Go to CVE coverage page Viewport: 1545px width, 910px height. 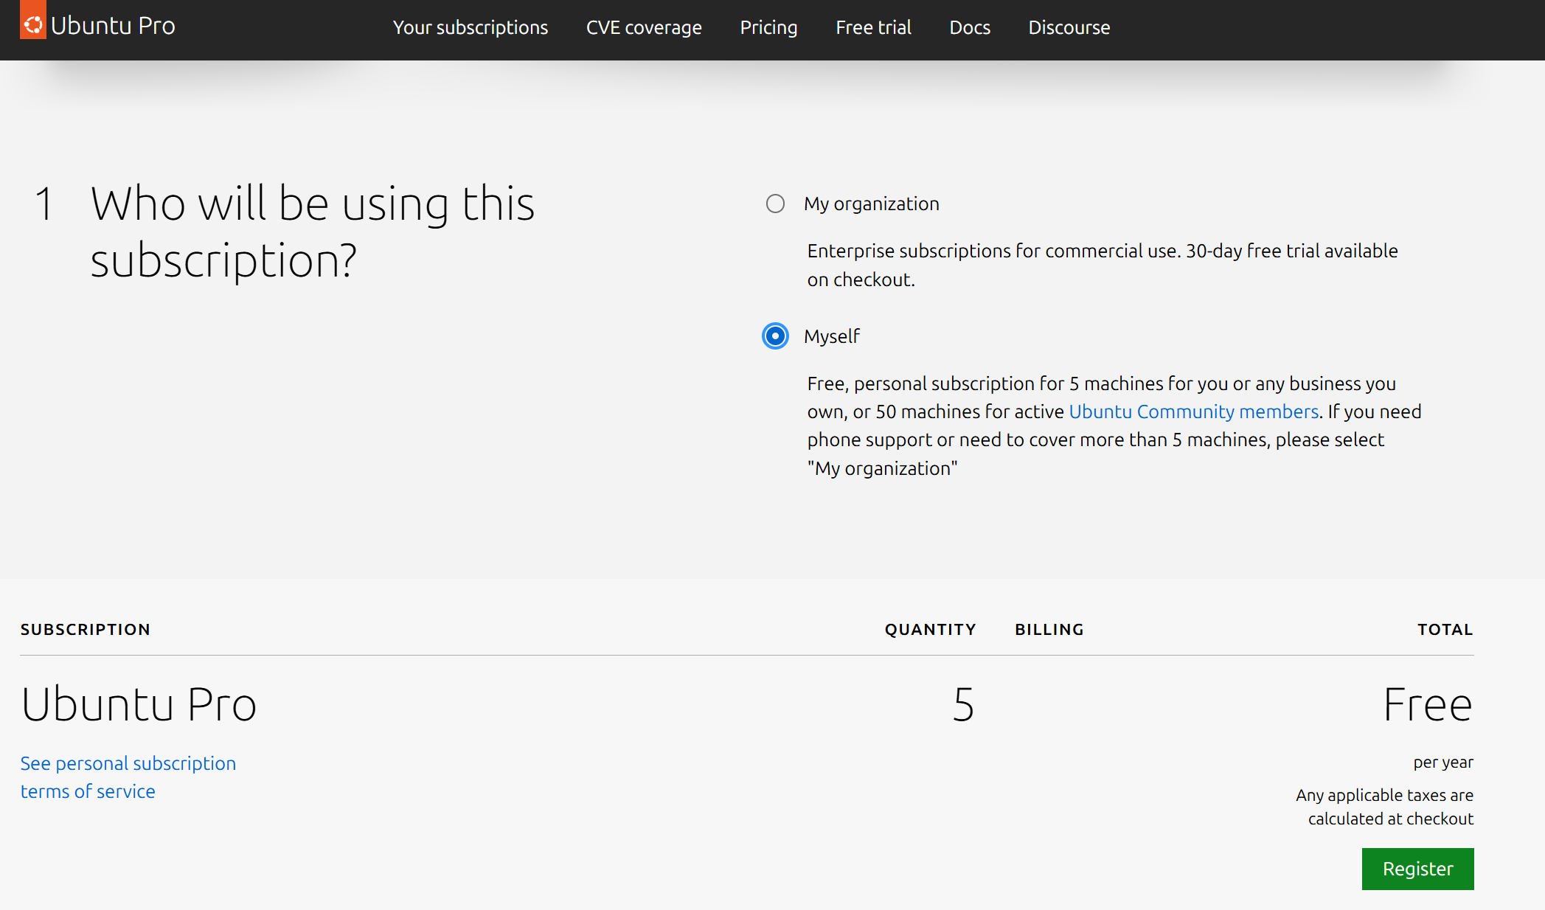point(644,27)
